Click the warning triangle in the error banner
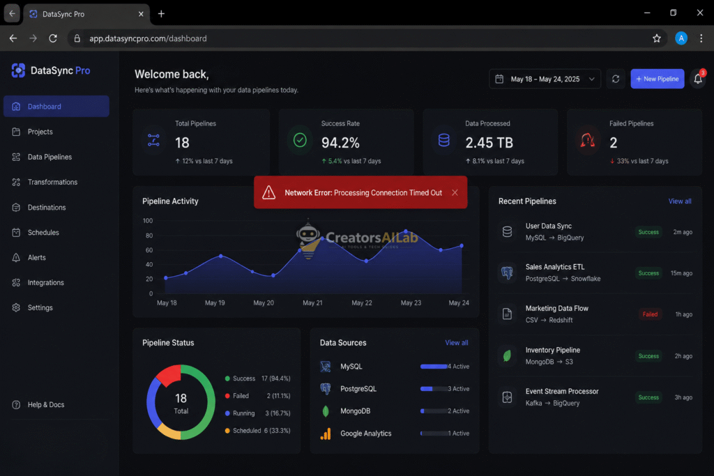The width and height of the screenshot is (714, 476). point(268,192)
